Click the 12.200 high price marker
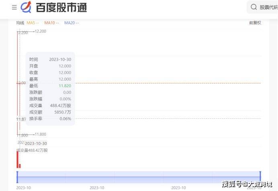278x191 pixels. click(40, 31)
